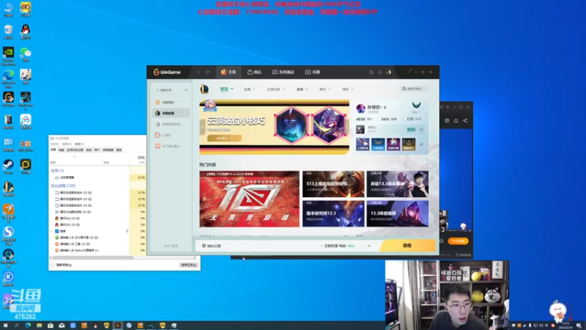Open the S13上单改动趋势研究 article card

click(333, 184)
